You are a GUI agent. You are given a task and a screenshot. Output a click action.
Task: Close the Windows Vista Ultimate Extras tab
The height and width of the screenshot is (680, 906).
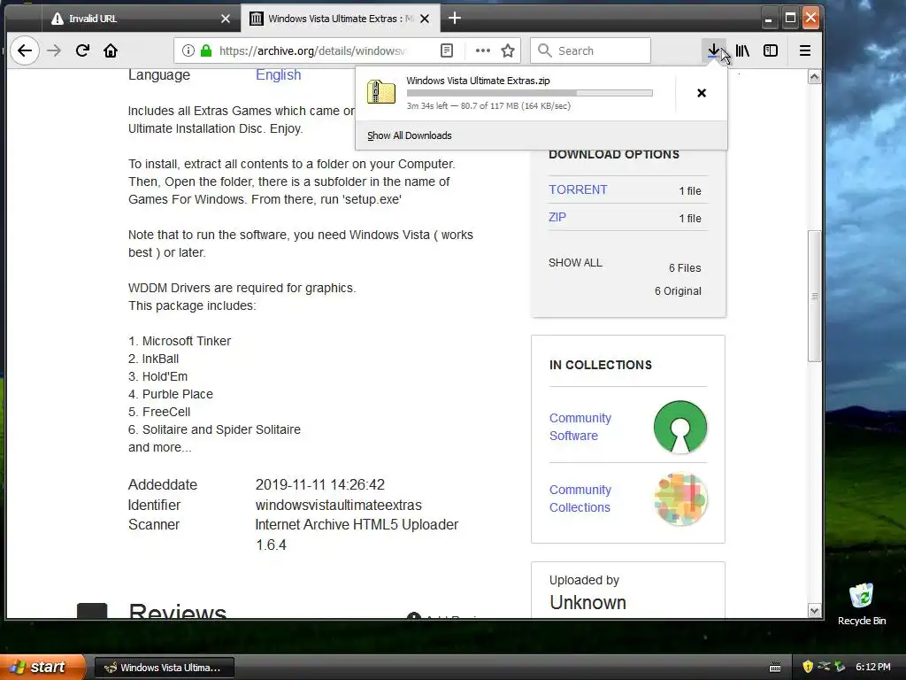425,19
